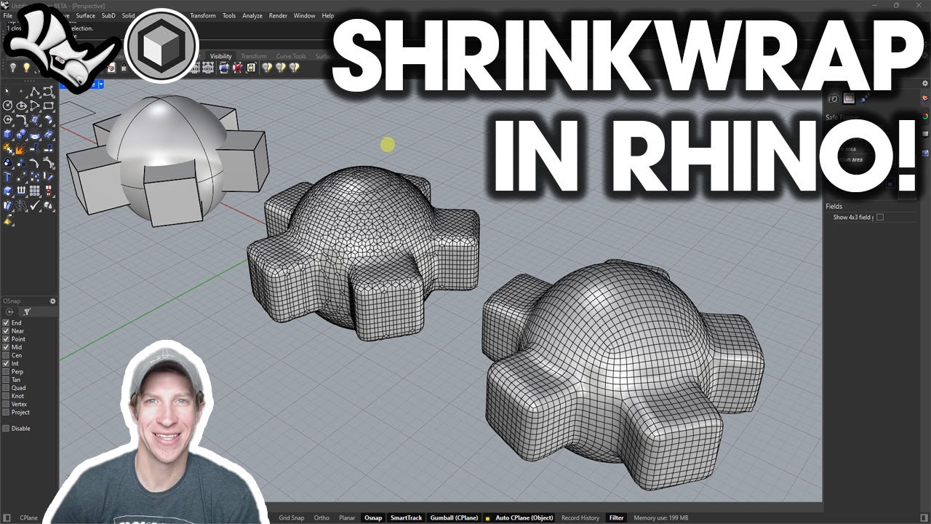Click the blue sphere icon in right panel

pyautogui.click(x=863, y=99)
